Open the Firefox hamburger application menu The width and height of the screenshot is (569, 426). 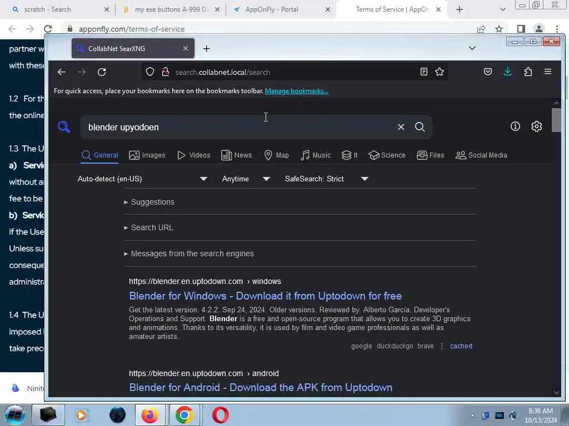click(547, 72)
